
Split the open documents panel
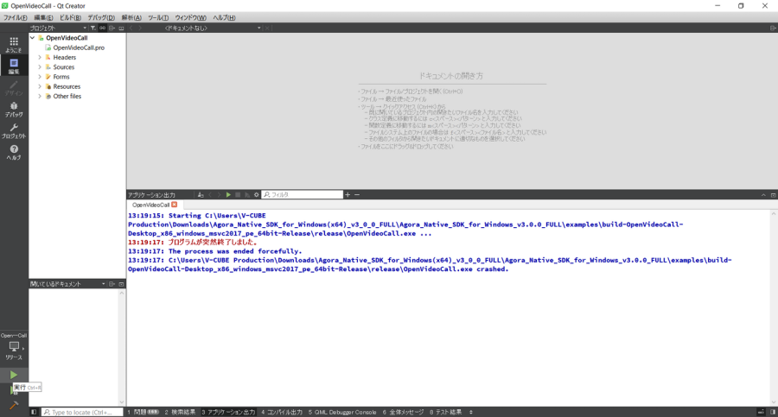(x=112, y=284)
